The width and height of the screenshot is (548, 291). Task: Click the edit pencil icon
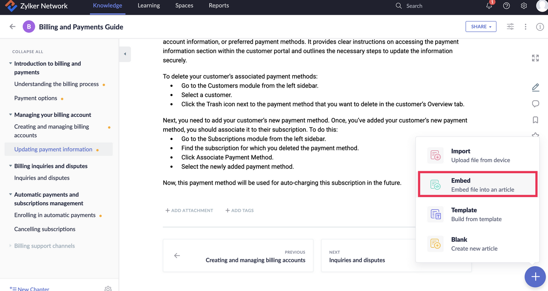535,88
